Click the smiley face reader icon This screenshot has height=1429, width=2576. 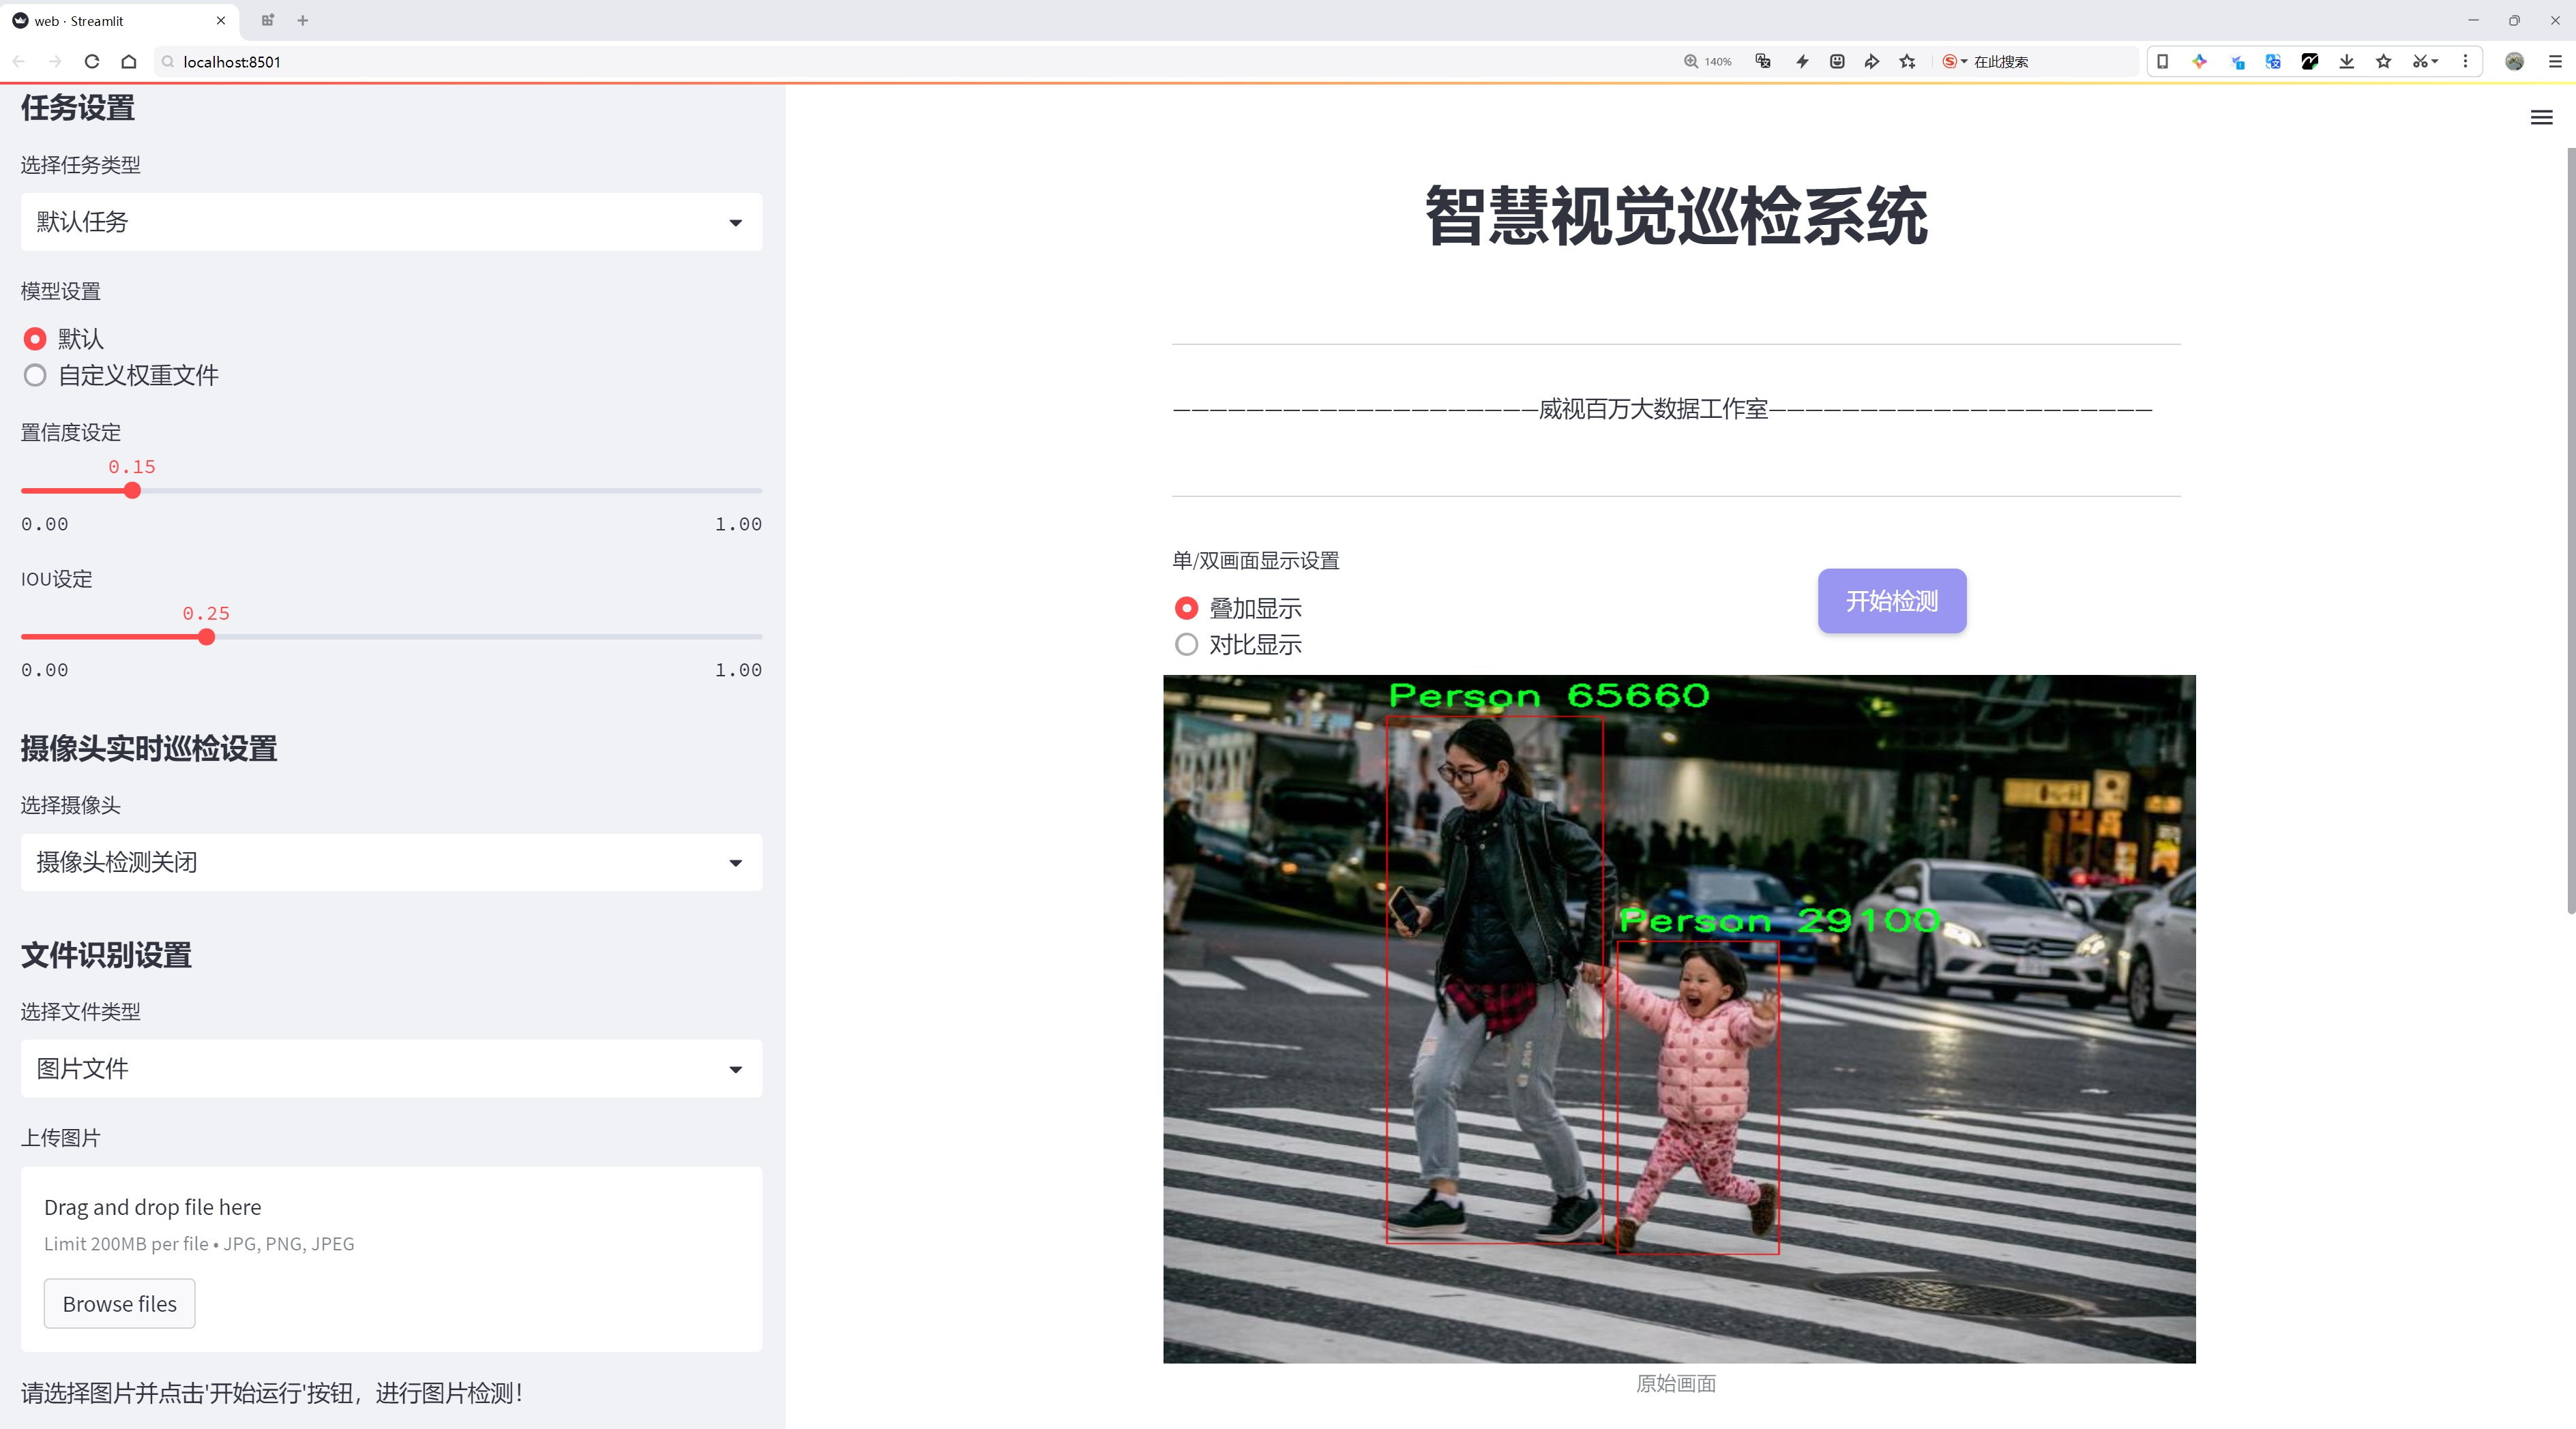coord(1837,62)
